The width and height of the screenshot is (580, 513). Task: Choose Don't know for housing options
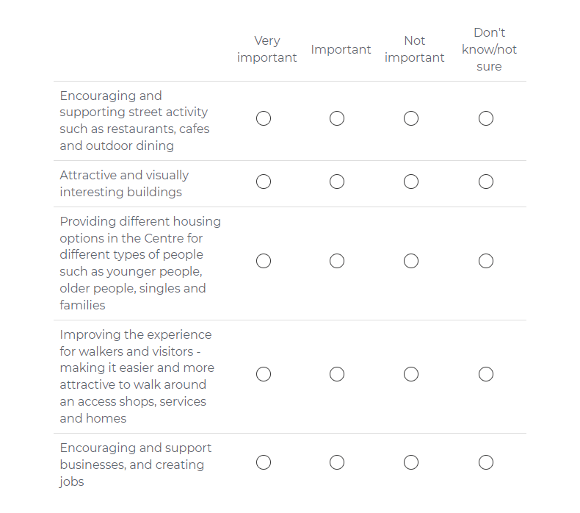click(485, 261)
